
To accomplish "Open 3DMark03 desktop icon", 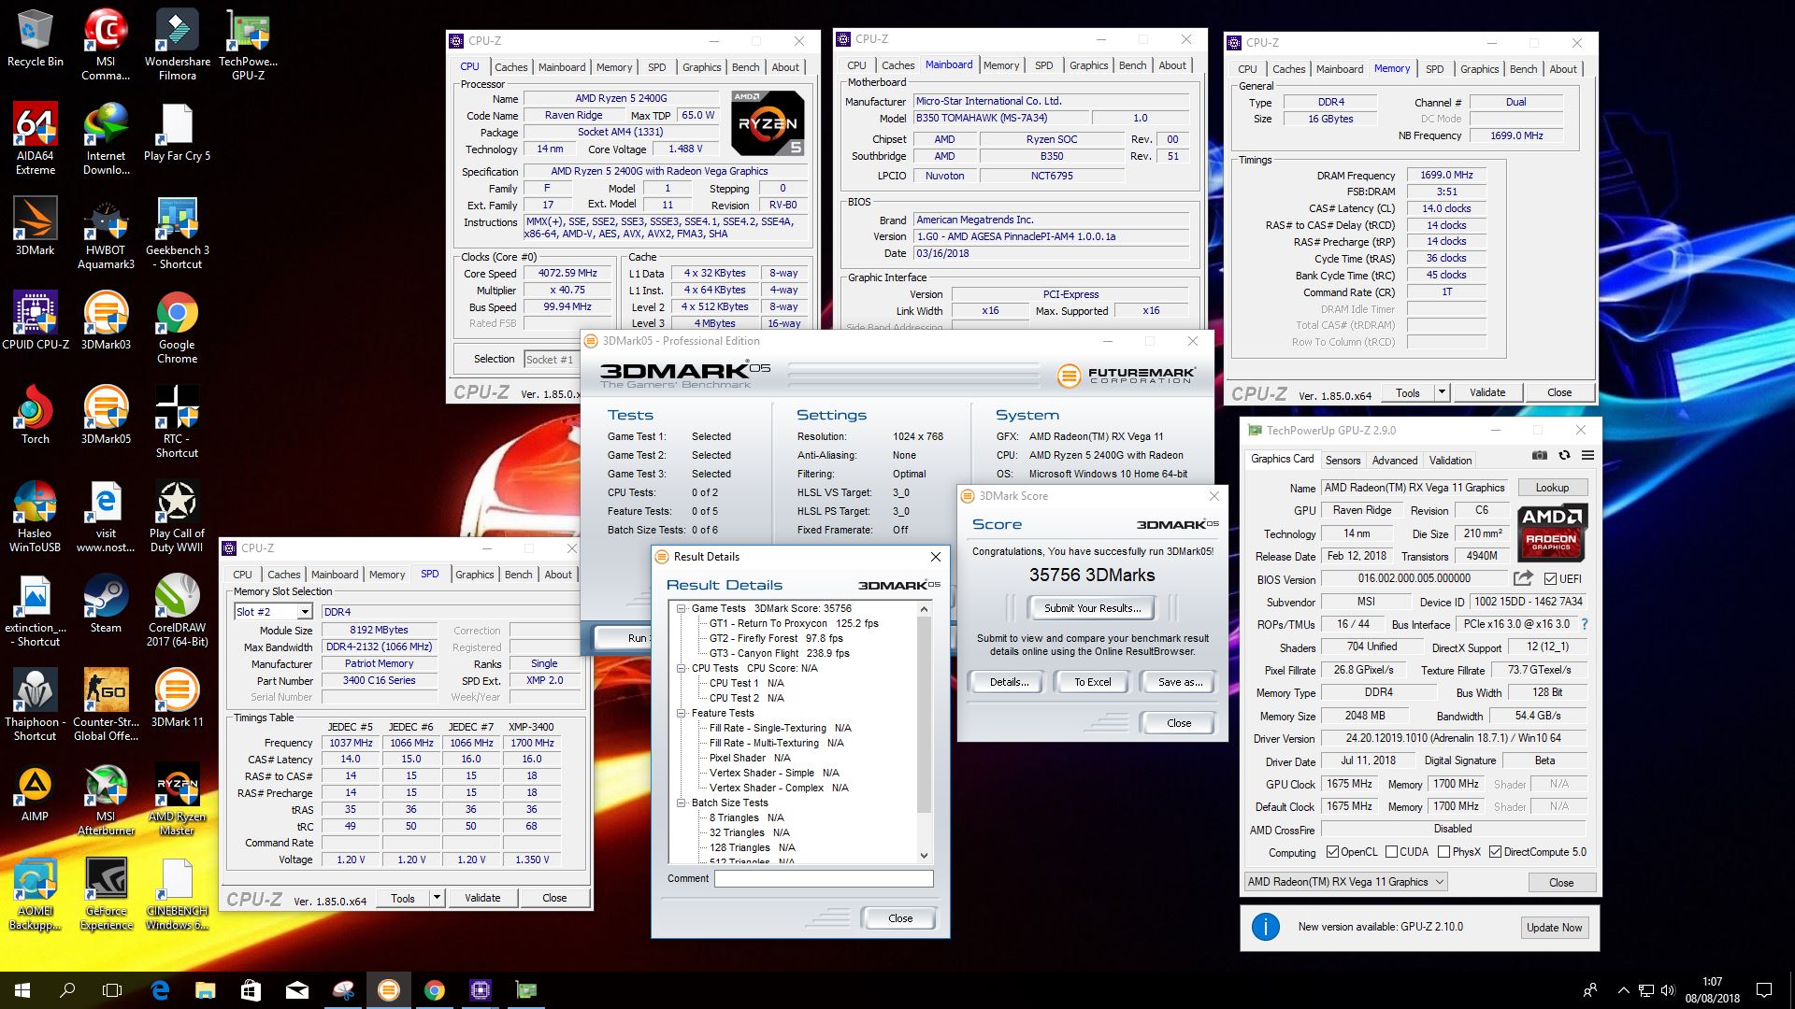I will [x=106, y=320].
